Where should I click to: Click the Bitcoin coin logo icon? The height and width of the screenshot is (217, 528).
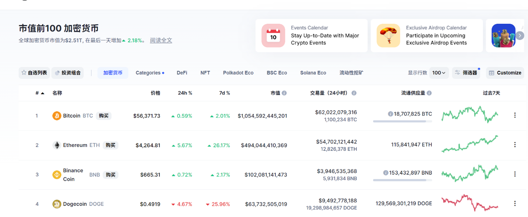click(x=57, y=116)
